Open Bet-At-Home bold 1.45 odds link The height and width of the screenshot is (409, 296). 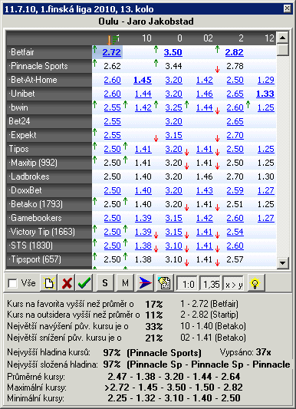click(143, 80)
